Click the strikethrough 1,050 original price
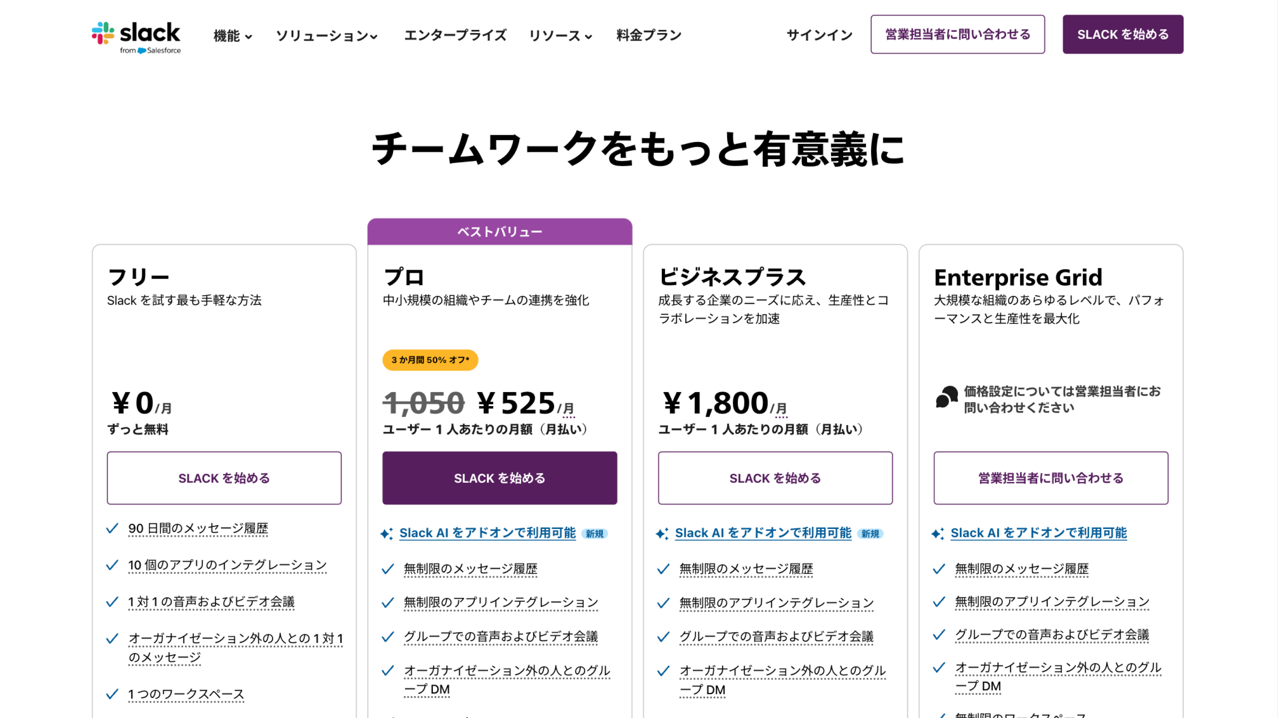This screenshot has height=718, width=1278. coord(424,402)
